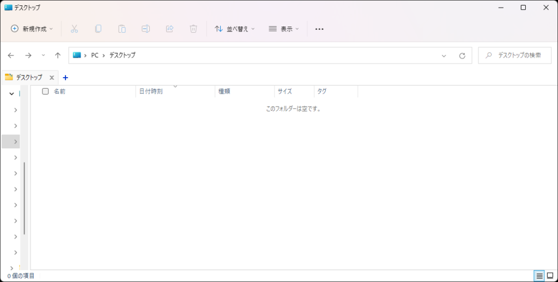This screenshot has height=282, width=558.
Task: Click the Rename icon in toolbar
Action: point(145,29)
